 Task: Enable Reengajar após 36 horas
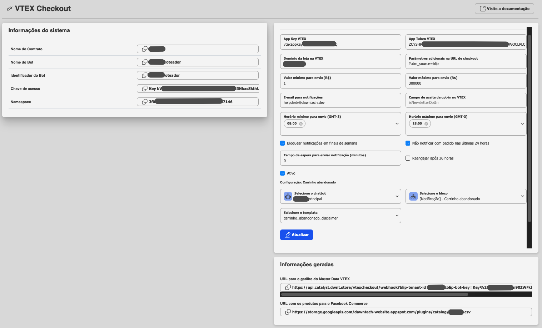[408, 158]
